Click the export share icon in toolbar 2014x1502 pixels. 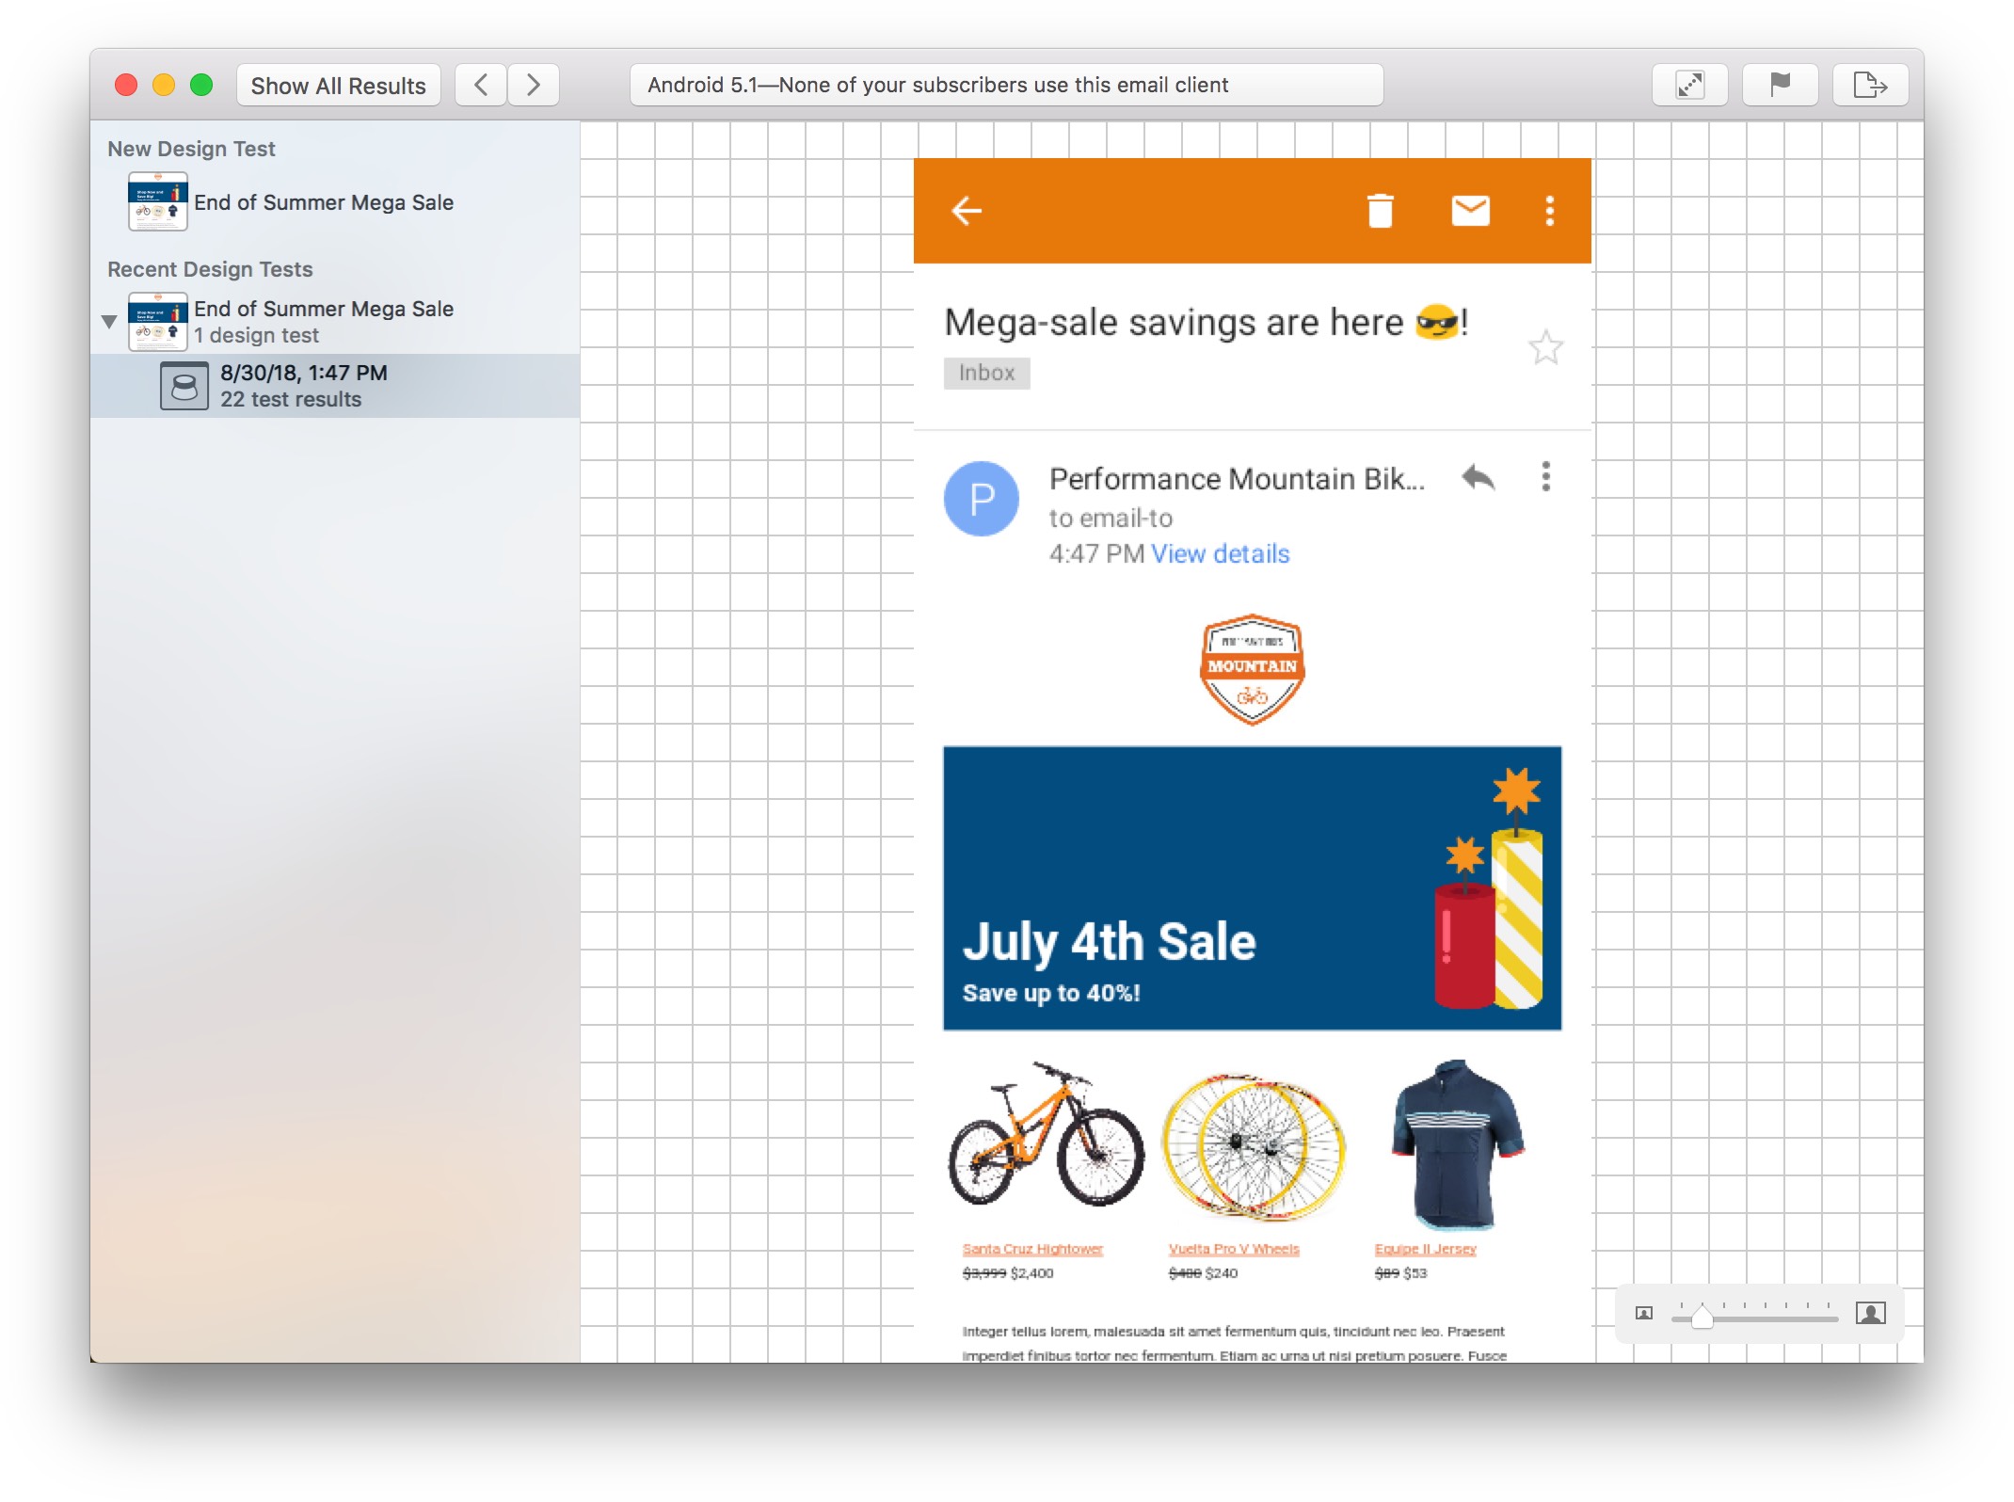point(1870,86)
